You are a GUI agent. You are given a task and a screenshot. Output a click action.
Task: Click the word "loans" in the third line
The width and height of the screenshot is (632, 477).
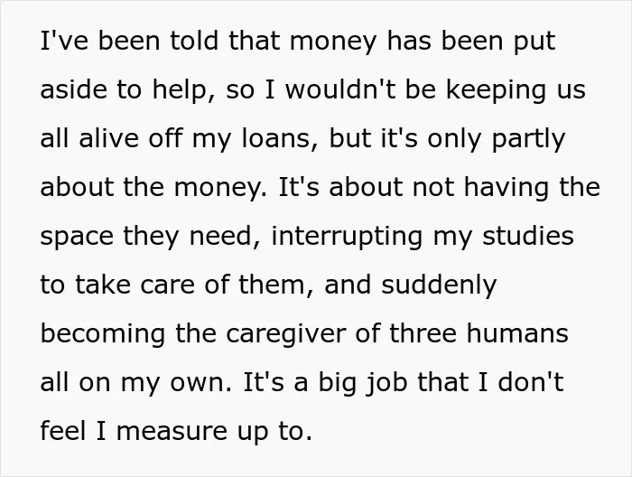point(276,138)
